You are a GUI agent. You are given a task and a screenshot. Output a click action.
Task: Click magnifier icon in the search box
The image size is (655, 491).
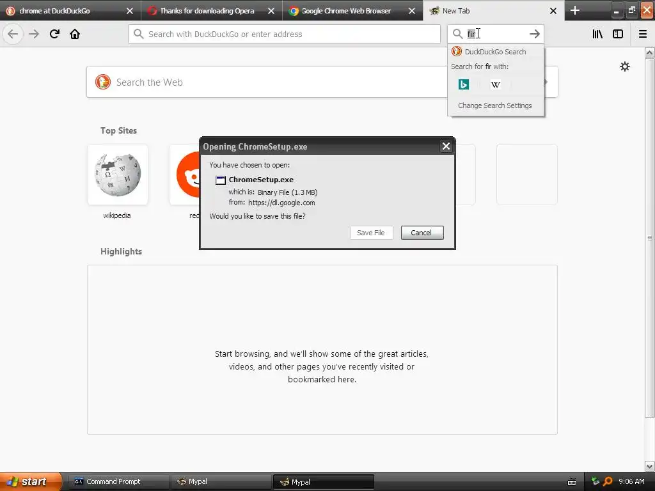pos(458,34)
